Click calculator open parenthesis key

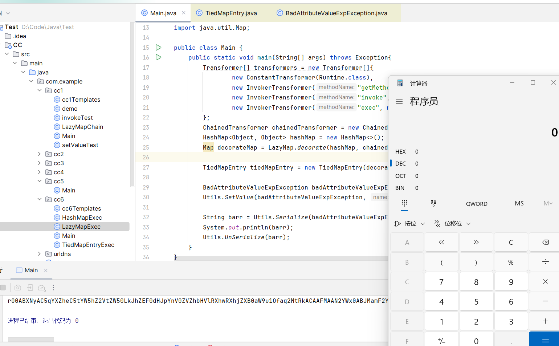[x=441, y=262]
